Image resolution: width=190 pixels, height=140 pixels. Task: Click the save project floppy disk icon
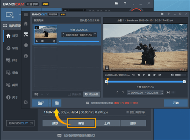57,103
